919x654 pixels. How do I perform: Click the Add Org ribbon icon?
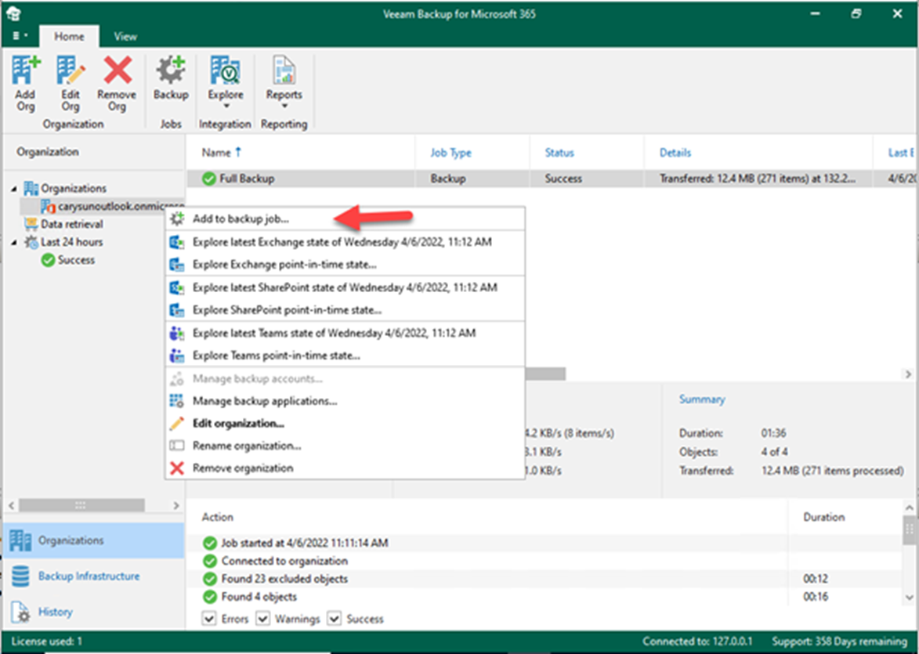click(26, 71)
